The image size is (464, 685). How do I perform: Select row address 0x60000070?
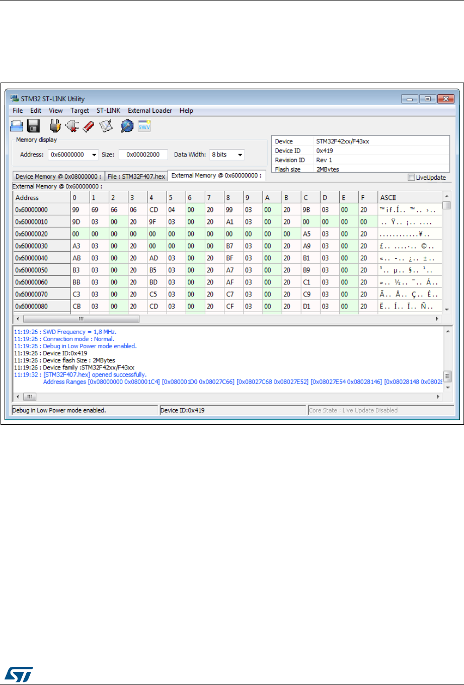pos(42,294)
